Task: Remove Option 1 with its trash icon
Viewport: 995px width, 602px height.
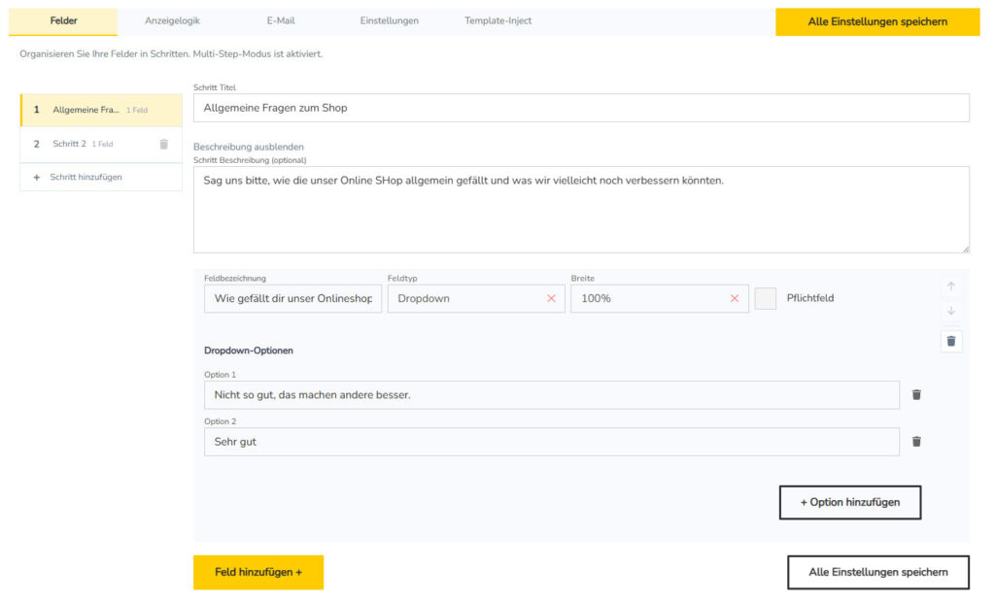Action: point(915,394)
